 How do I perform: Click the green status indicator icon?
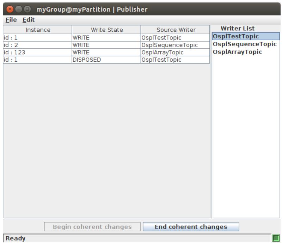click(276, 238)
